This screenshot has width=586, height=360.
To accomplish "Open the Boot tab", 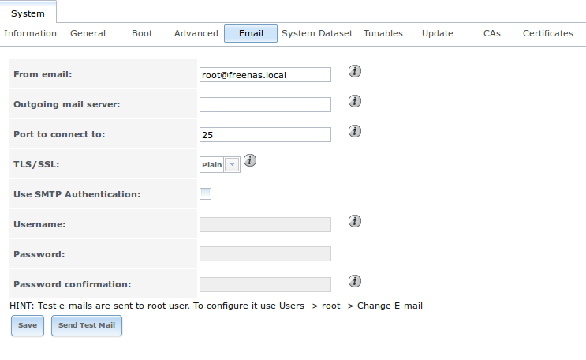I will (143, 33).
